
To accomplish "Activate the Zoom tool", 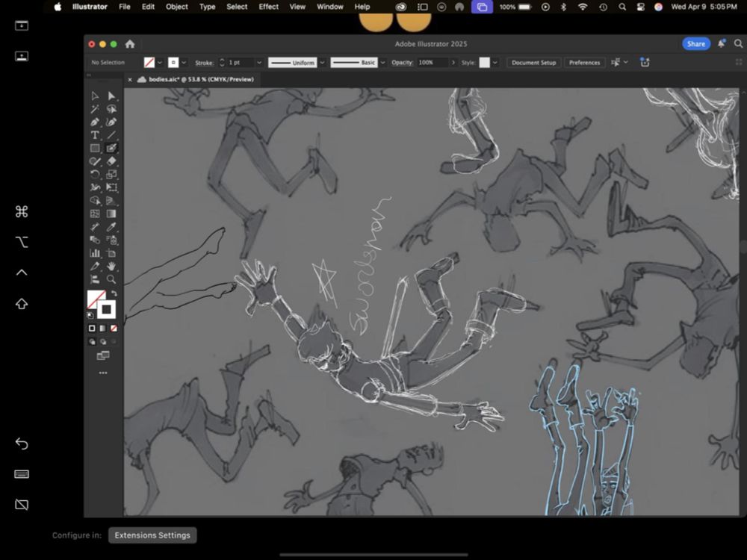I will click(x=111, y=279).
